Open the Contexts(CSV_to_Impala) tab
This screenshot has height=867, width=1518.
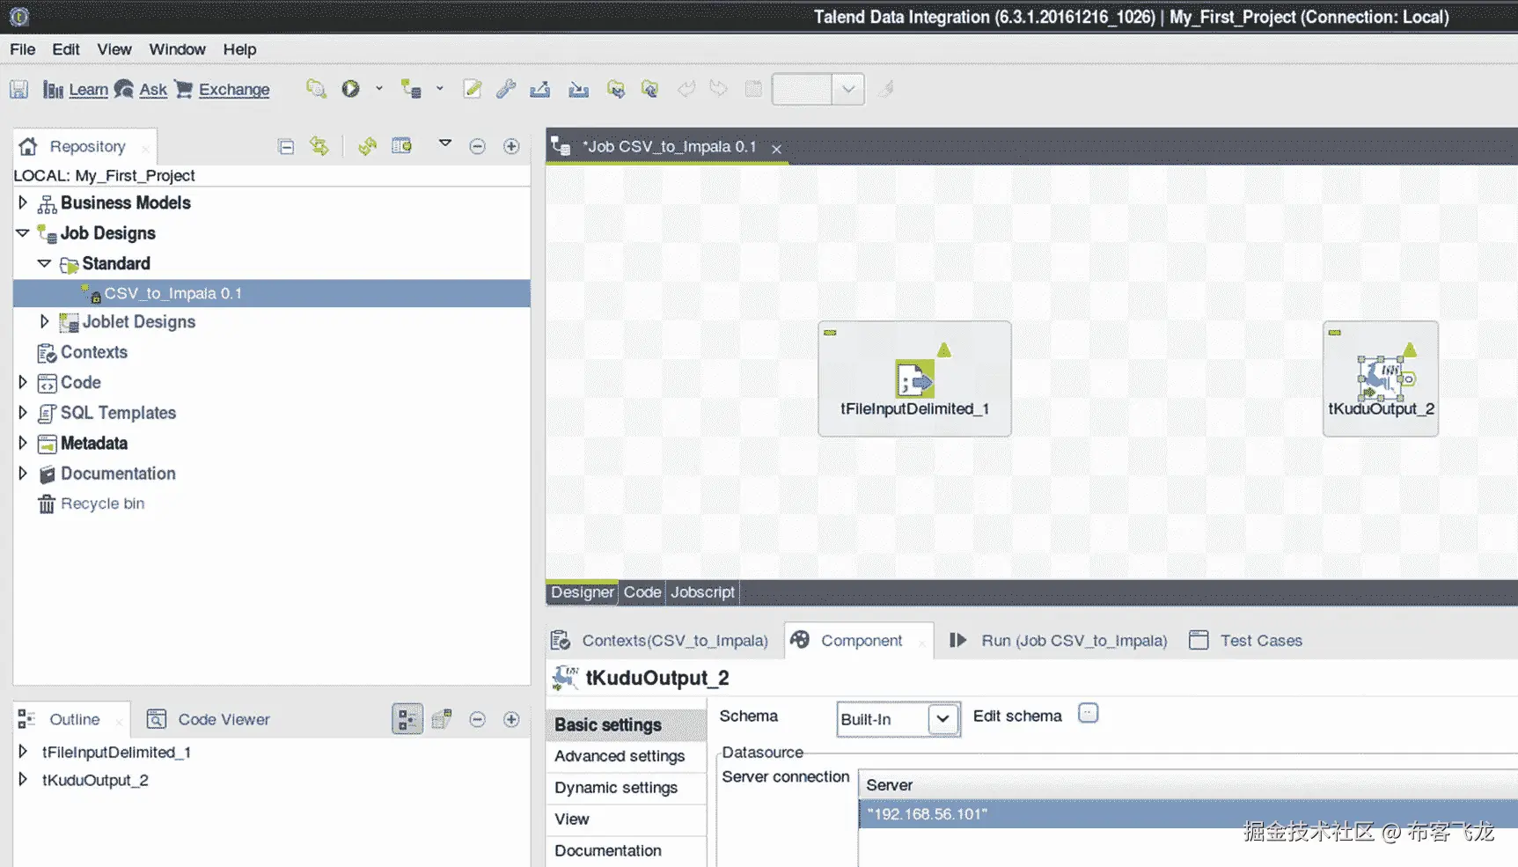point(660,641)
